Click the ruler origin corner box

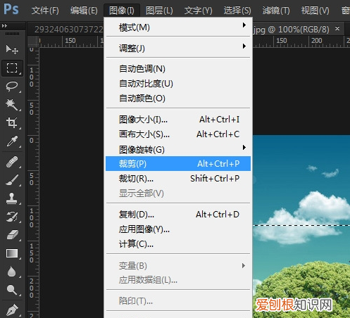coord(33,41)
